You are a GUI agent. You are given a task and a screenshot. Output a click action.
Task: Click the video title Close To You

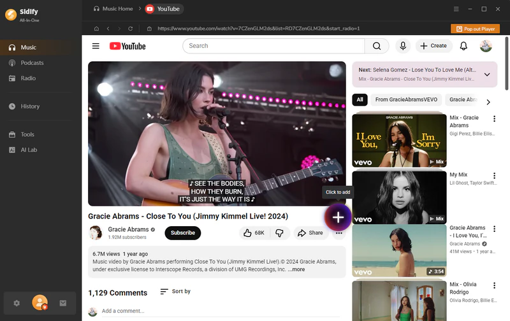coord(188,217)
